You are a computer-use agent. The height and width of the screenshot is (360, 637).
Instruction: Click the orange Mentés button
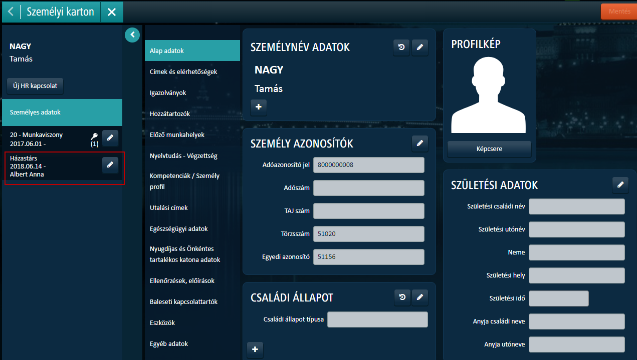(618, 11)
